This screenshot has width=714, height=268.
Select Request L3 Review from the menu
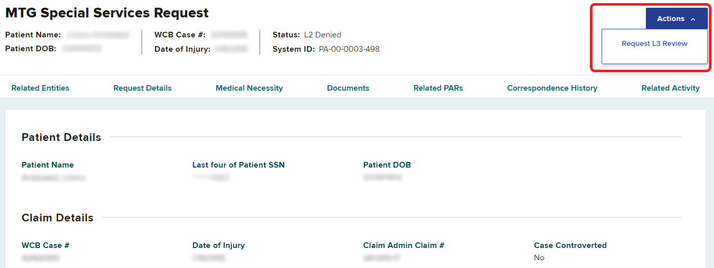pyautogui.click(x=654, y=44)
